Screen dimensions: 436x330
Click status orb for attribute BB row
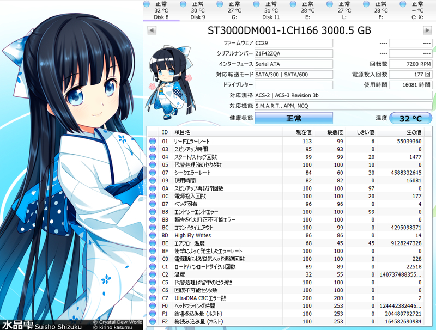pyautogui.click(x=153, y=219)
